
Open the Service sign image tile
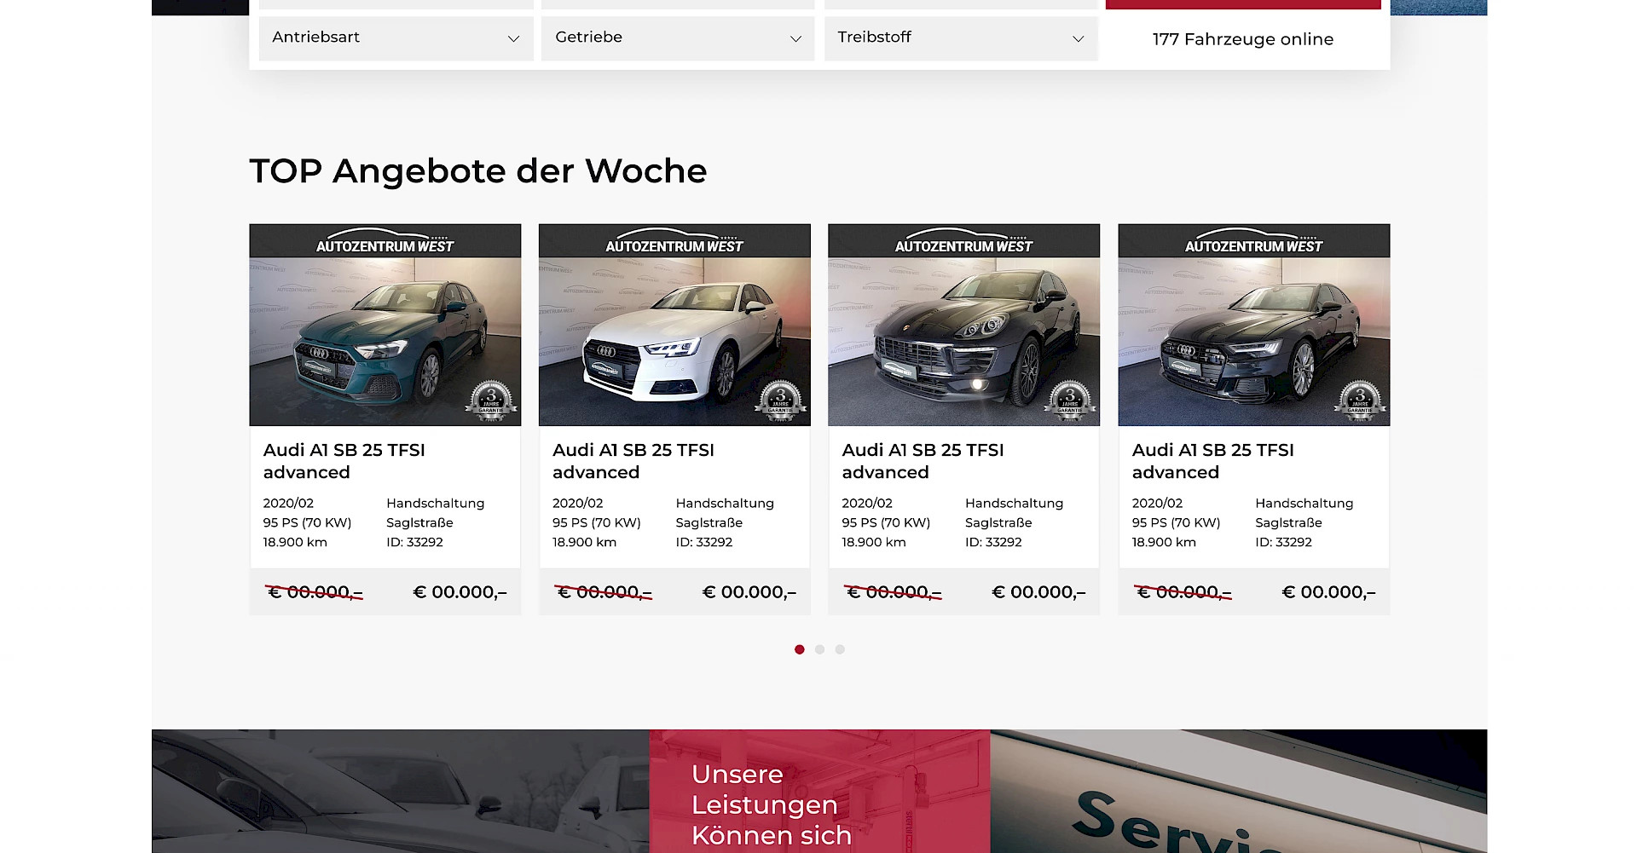(x=1239, y=791)
